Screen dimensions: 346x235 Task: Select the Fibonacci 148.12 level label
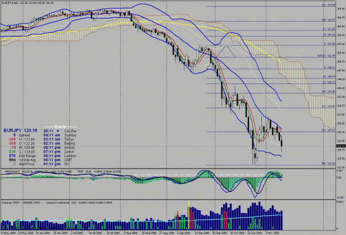point(329,67)
